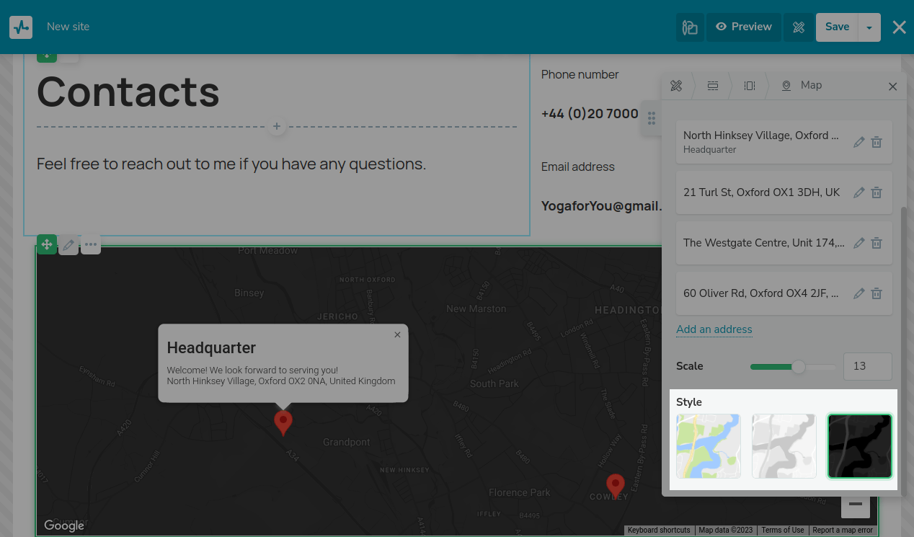Click the site logo icon in header
This screenshot has height=537, width=914.
click(21, 27)
